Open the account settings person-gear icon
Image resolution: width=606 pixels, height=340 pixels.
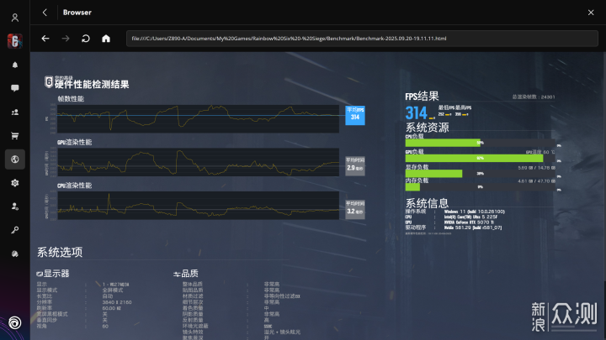point(14,207)
